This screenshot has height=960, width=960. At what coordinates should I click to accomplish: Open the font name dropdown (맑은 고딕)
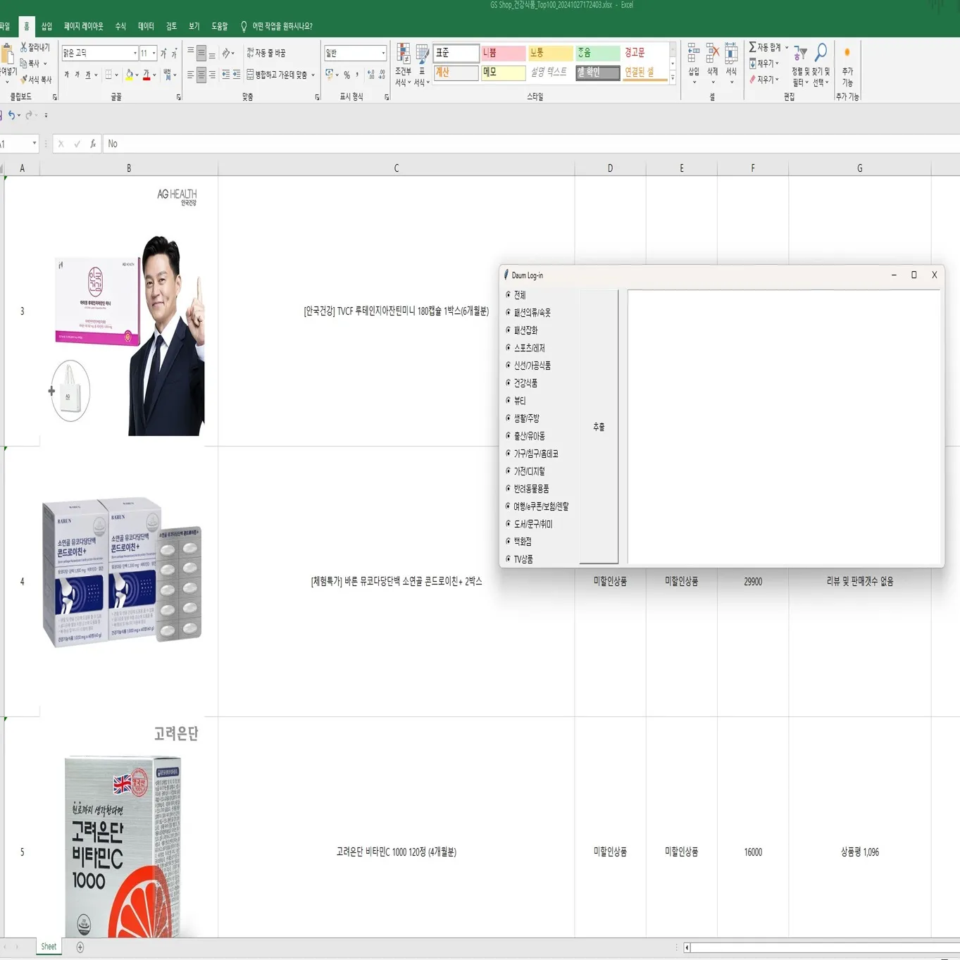click(135, 54)
